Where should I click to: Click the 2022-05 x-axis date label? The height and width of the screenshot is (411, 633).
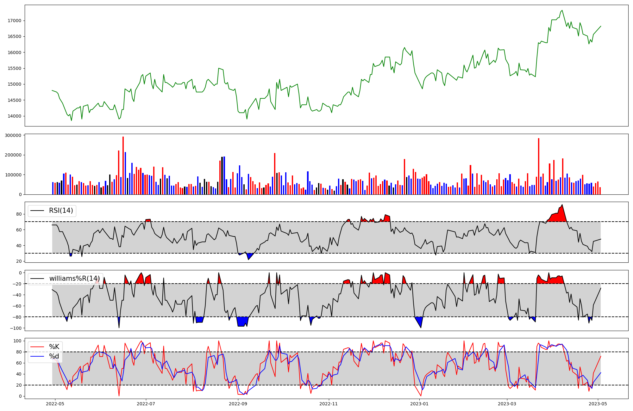coord(55,404)
